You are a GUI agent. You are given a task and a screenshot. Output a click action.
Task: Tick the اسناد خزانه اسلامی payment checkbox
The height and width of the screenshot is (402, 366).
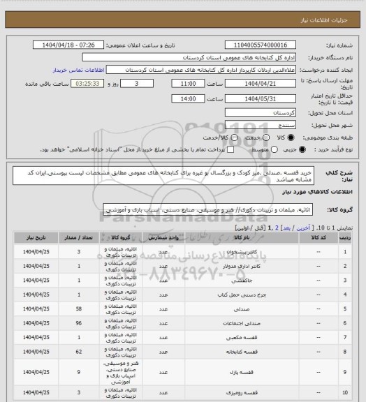pos(230,149)
